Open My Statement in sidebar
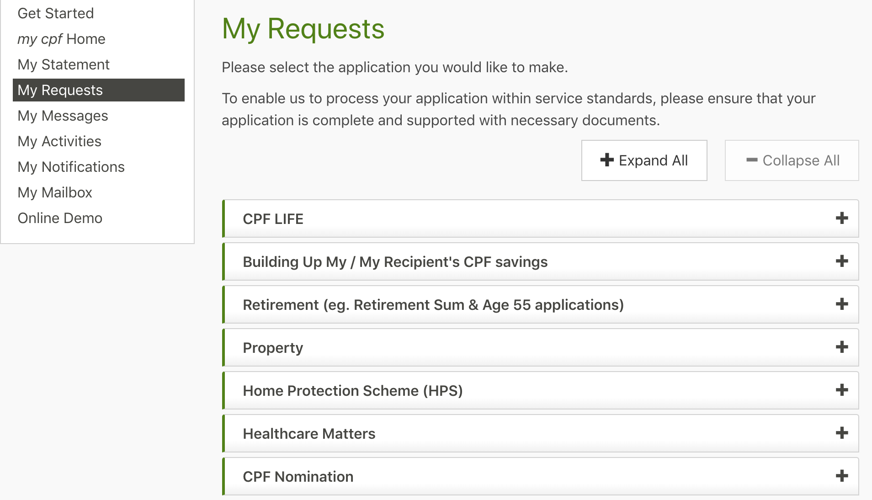Viewport: 872px width, 500px height. [64, 64]
